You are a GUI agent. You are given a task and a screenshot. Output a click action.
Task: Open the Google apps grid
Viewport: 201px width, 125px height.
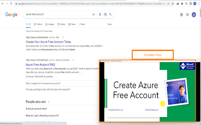pyautogui.click(x=187, y=15)
